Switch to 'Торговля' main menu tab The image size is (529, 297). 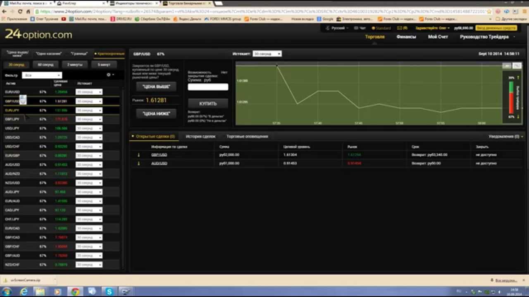click(375, 37)
